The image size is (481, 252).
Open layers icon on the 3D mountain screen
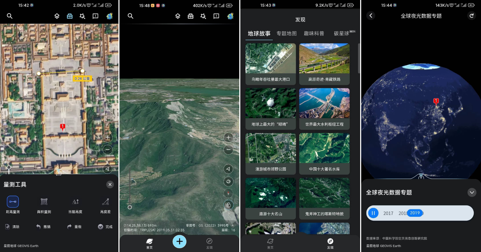click(x=178, y=16)
